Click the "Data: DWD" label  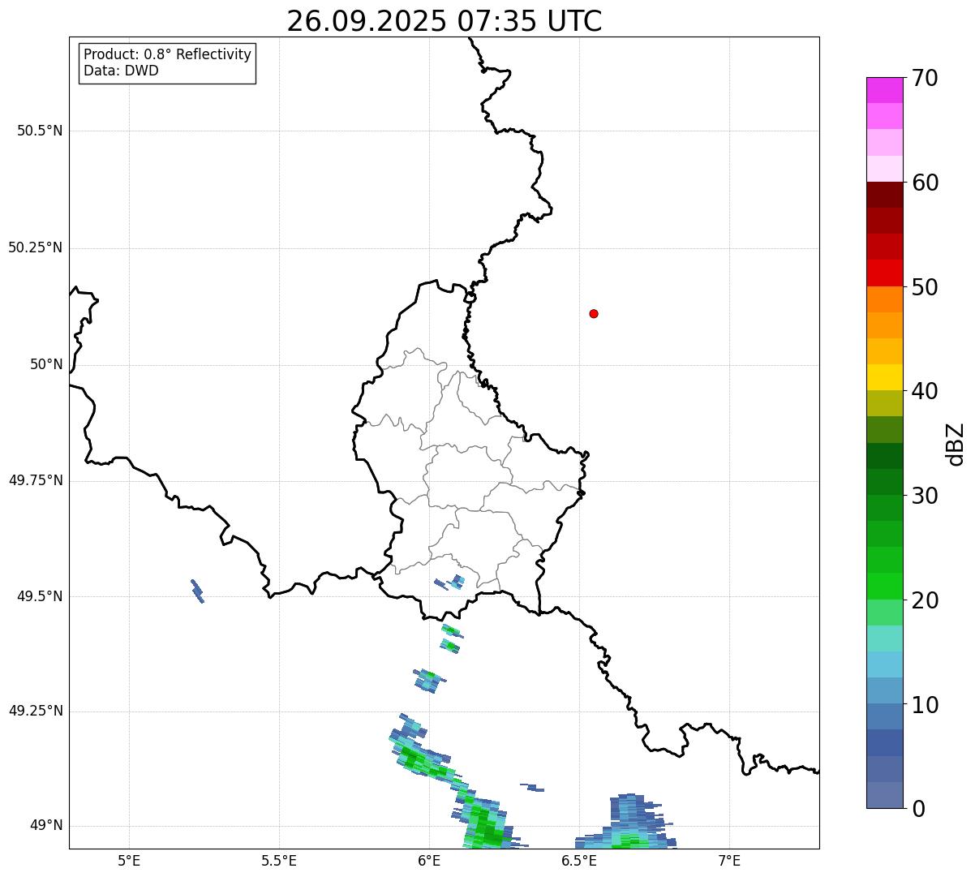point(121,71)
